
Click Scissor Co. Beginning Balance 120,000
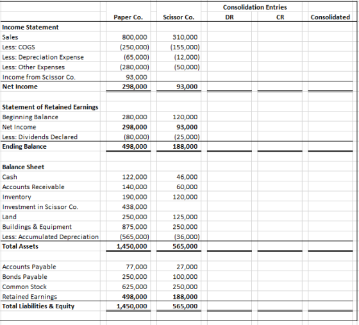tap(185, 117)
